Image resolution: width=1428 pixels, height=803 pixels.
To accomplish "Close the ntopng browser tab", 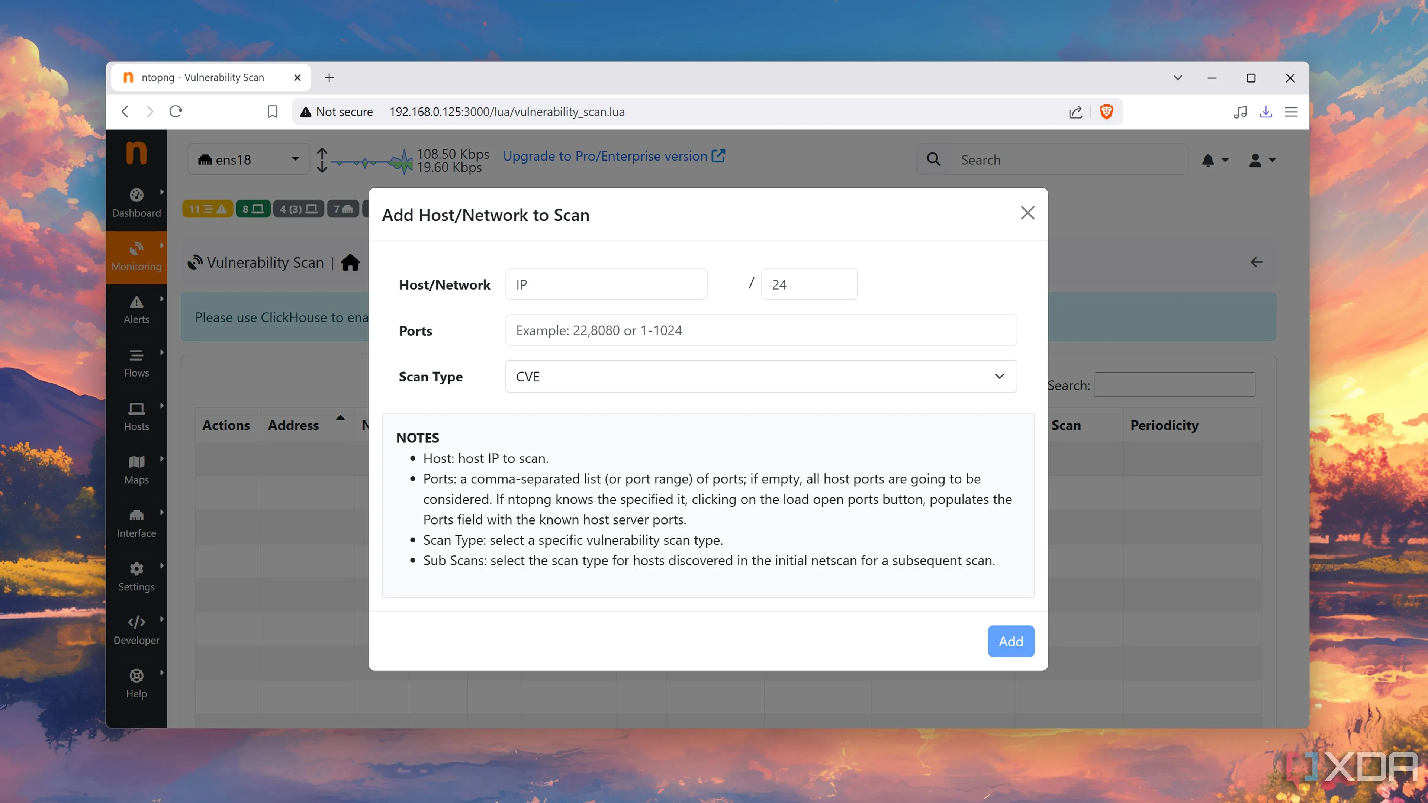I will click(297, 78).
